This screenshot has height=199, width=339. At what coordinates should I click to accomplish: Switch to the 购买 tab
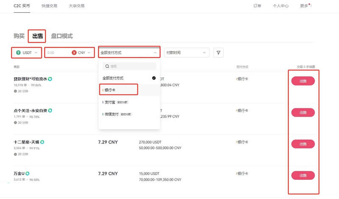pos(19,36)
